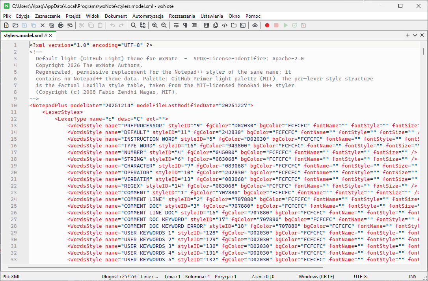The image size is (428, 281).
Task: Click 'Długość : 257553' in status bar
Action: click(119, 277)
